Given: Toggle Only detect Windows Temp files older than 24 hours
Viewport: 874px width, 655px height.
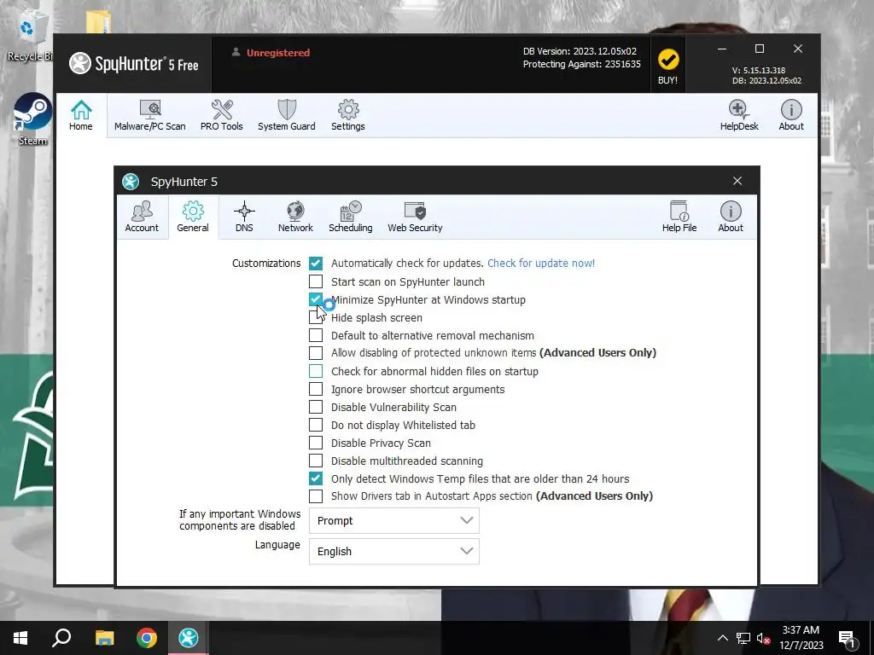Looking at the screenshot, I should pos(316,478).
